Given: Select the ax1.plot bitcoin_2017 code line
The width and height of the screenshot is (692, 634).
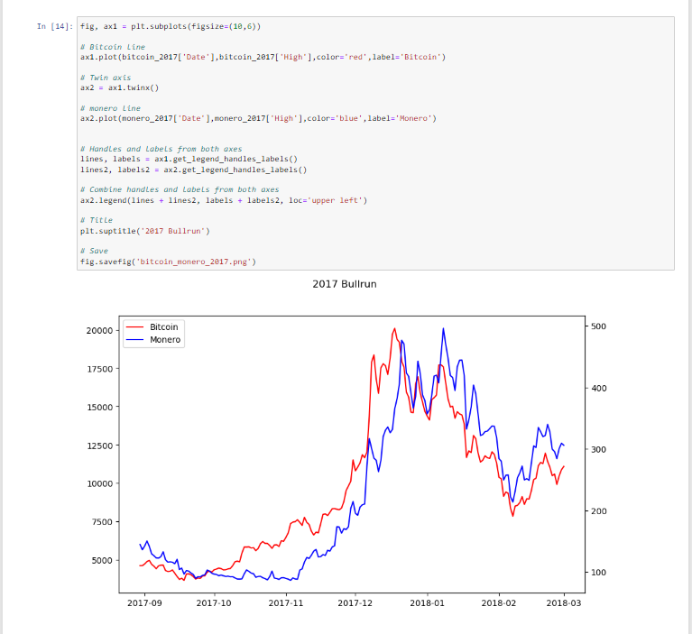Looking at the screenshot, I should pos(262,57).
